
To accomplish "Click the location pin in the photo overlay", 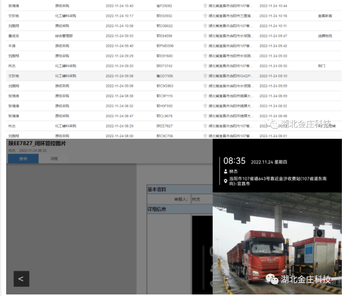I will (x=226, y=181).
